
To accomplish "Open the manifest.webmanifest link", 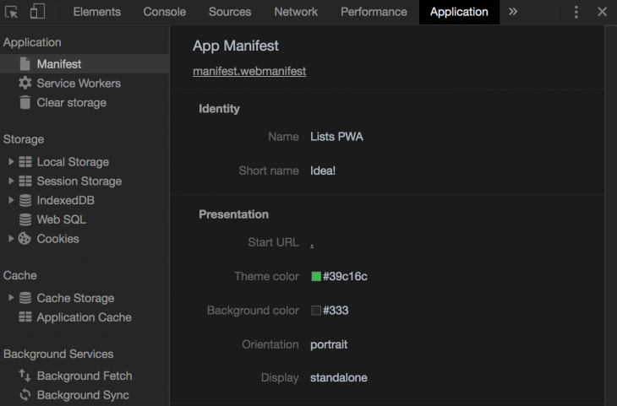I will 249,72.
